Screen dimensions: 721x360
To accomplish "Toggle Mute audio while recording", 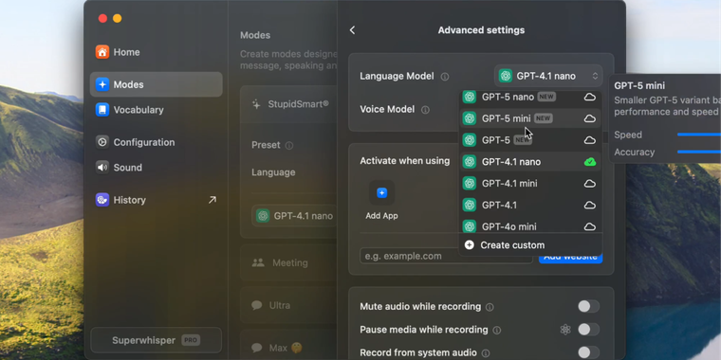I will (x=588, y=306).
